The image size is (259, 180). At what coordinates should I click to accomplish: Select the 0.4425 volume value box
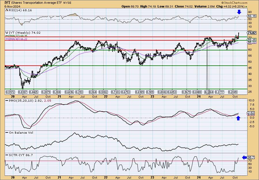[34, 92]
